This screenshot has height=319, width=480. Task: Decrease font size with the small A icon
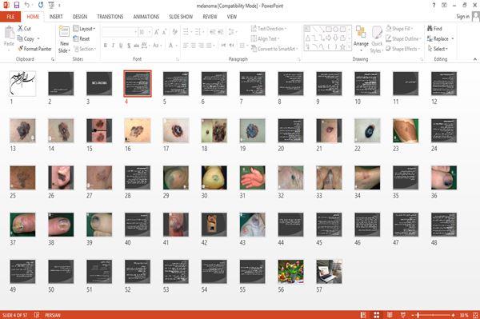pyautogui.click(x=164, y=32)
